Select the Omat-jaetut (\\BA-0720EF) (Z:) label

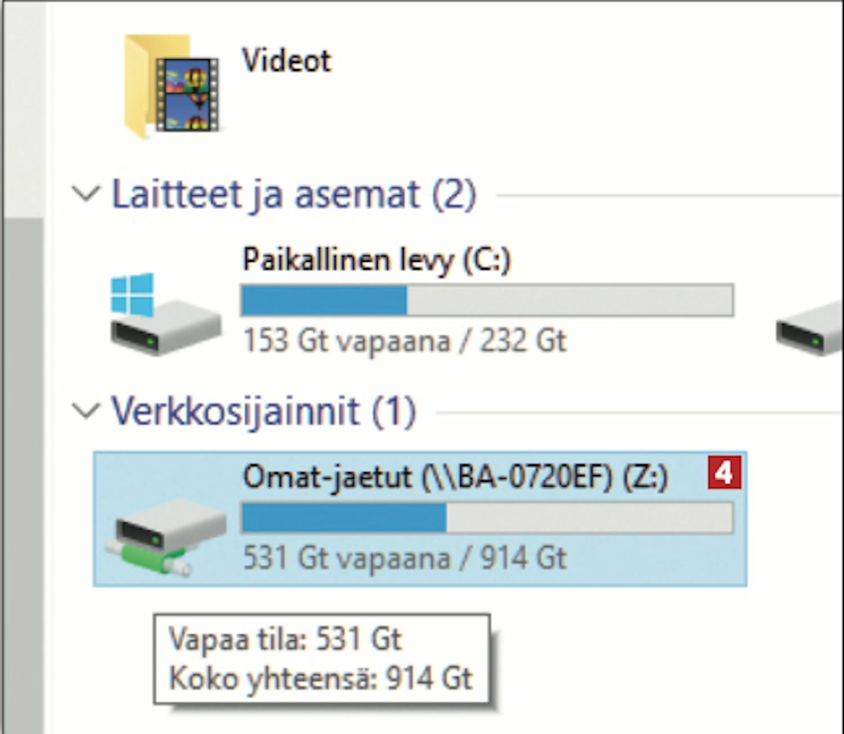point(455,477)
